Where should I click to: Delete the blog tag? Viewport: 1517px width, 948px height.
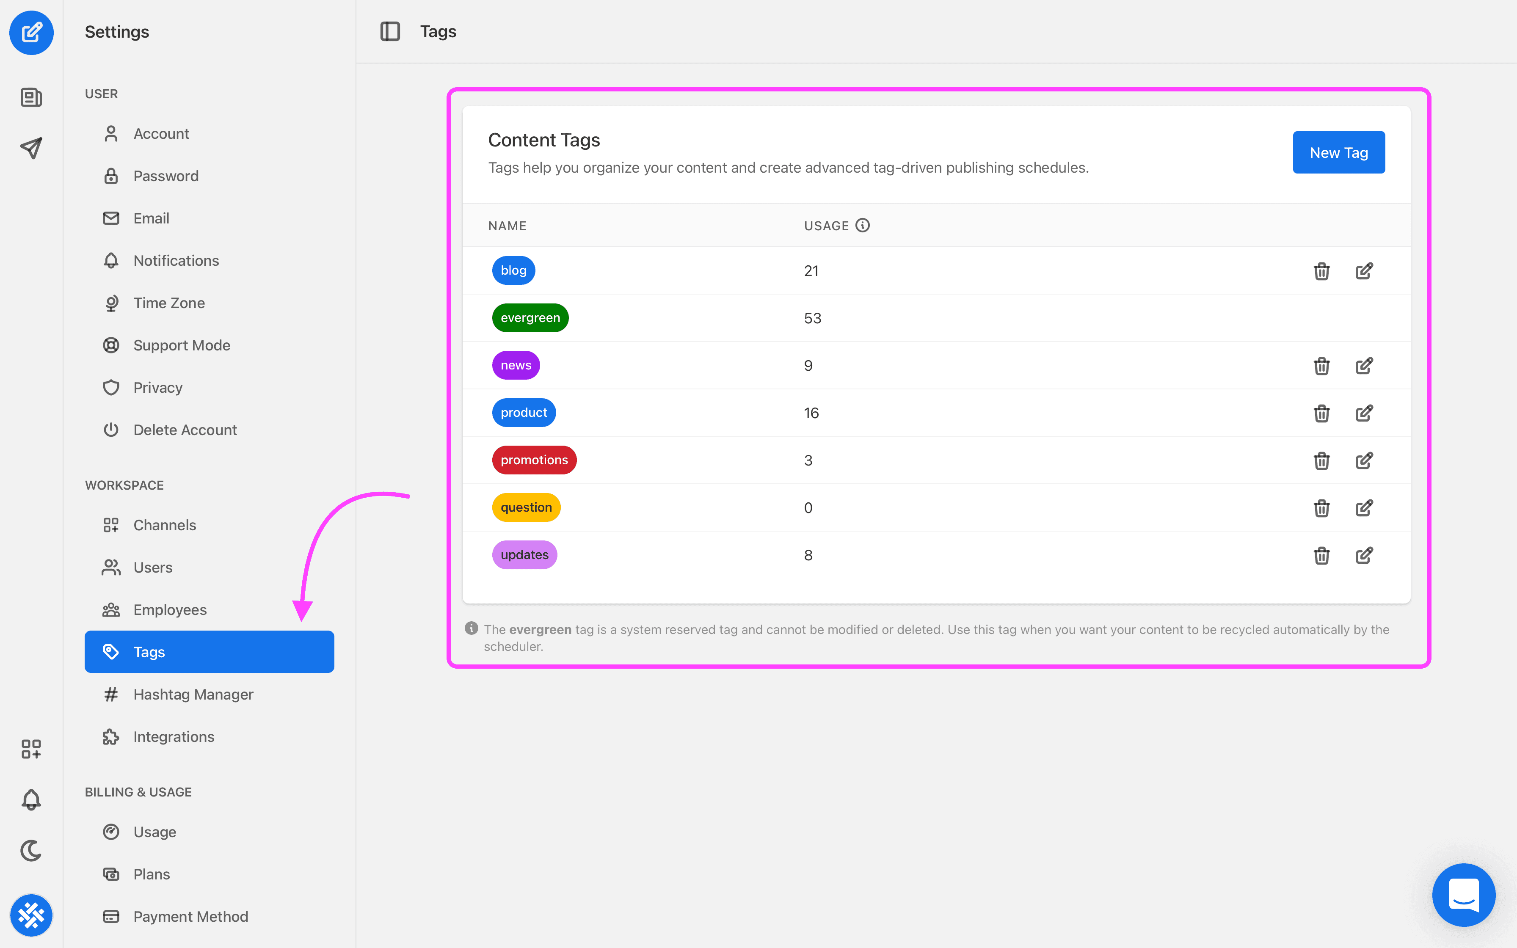(1321, 271)
